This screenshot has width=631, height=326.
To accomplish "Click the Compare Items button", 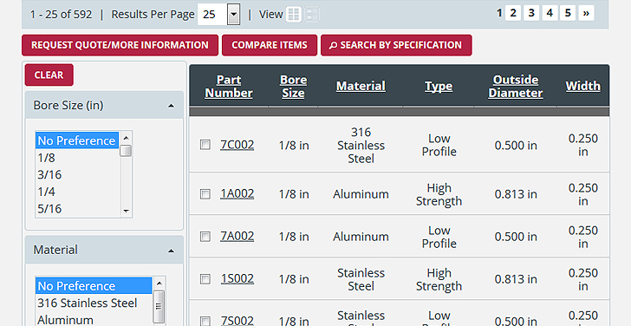I will click(270, 45).
